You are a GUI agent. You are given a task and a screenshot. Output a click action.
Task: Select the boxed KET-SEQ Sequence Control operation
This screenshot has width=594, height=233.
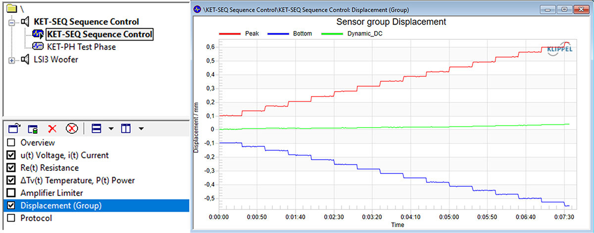99,35
